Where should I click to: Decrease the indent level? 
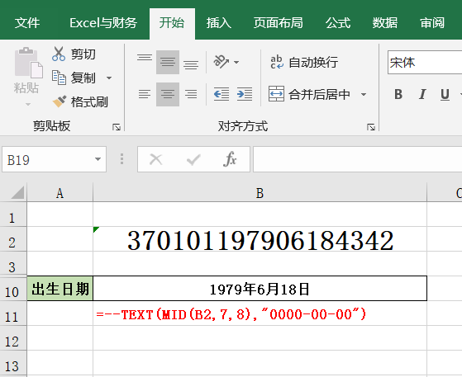pos(221,94)
